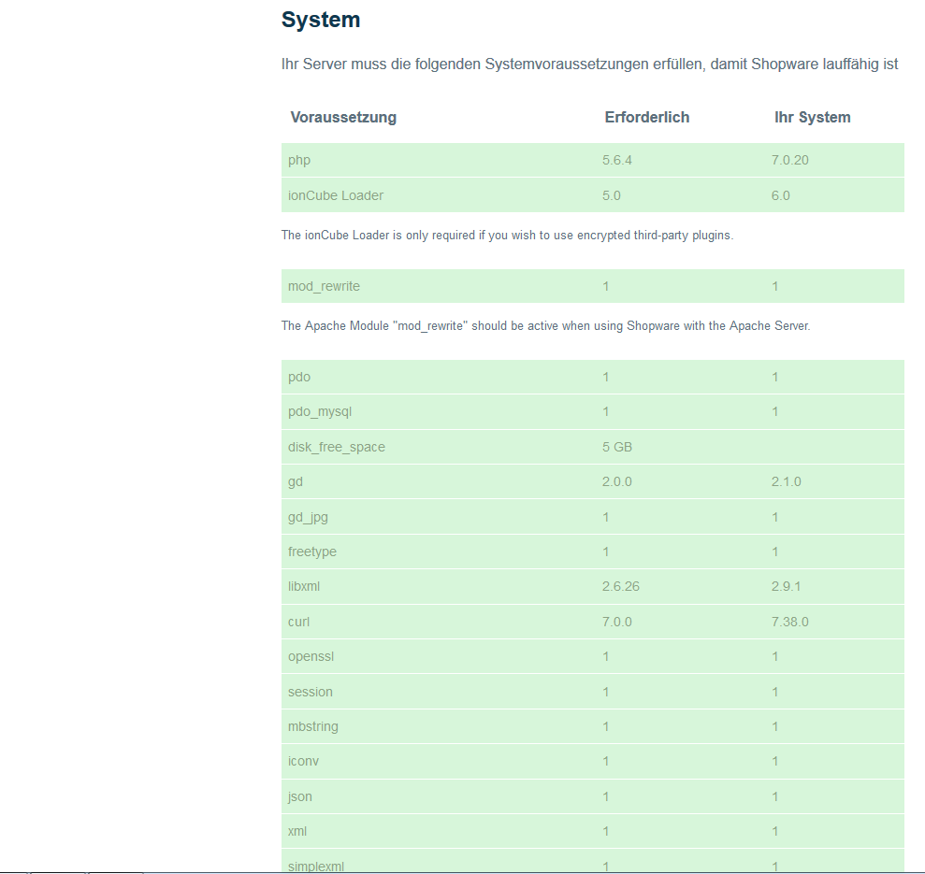Click ionCube system value 6.0
Screen dimensions: 925x874
click(x=780, y=195)
